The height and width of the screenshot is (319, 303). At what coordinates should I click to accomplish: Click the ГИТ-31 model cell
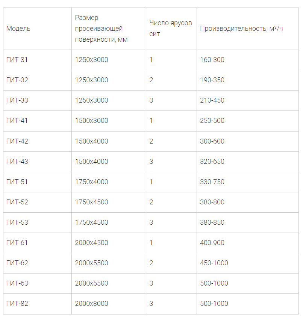pos(17,60)
